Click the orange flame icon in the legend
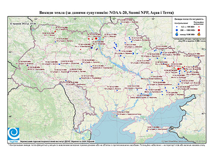 tap(199, 34)
